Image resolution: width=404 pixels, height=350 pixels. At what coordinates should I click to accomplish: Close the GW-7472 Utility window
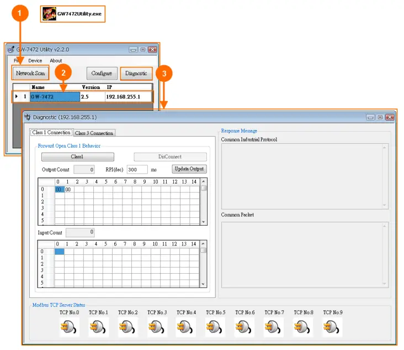click(152, 49)
